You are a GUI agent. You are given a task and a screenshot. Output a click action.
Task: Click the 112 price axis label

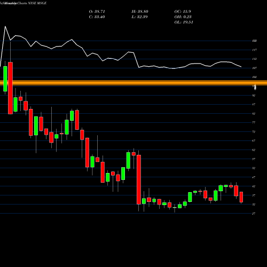click(255, 59)
